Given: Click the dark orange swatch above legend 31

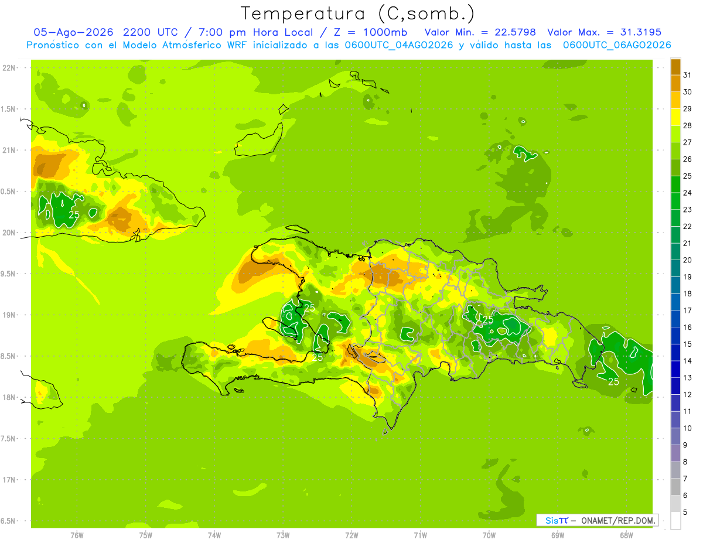Looking at the screenshot, I should (675, 67).
